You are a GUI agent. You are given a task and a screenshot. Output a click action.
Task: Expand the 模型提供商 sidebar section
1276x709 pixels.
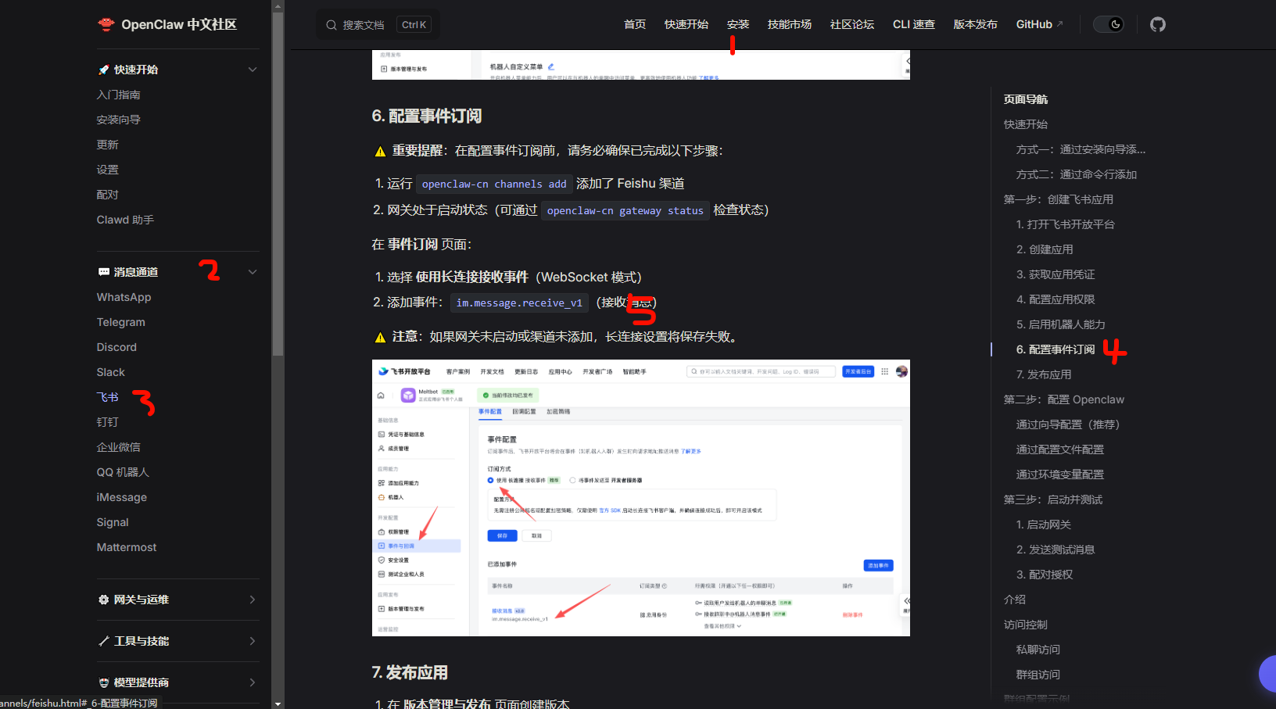pyautogui.click(x=252, y=682)
